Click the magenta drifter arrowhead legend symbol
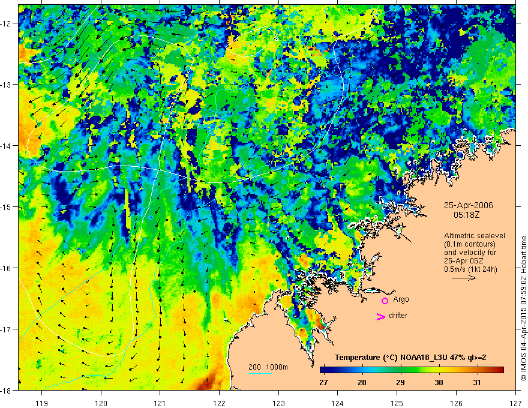528x408 pixels. click(x=381, y=316)
